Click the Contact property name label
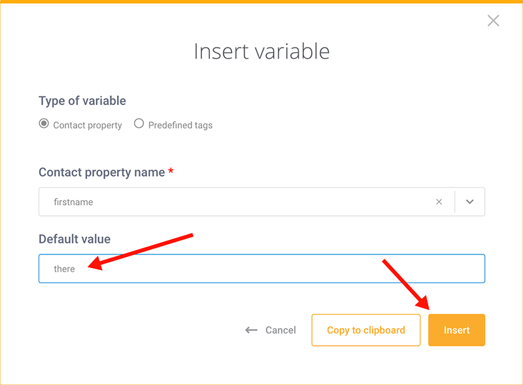 (102, 172)
